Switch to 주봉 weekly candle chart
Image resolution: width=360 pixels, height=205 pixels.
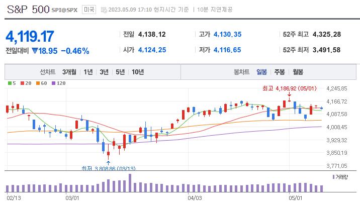coord(280,72)
